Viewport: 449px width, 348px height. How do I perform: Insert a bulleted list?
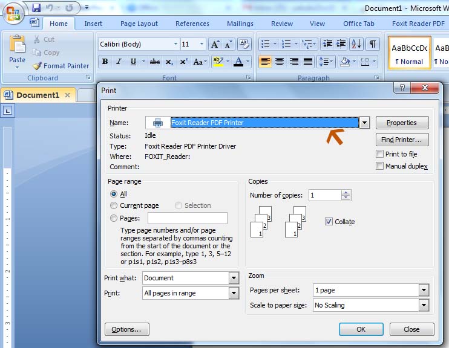[266, 44]
